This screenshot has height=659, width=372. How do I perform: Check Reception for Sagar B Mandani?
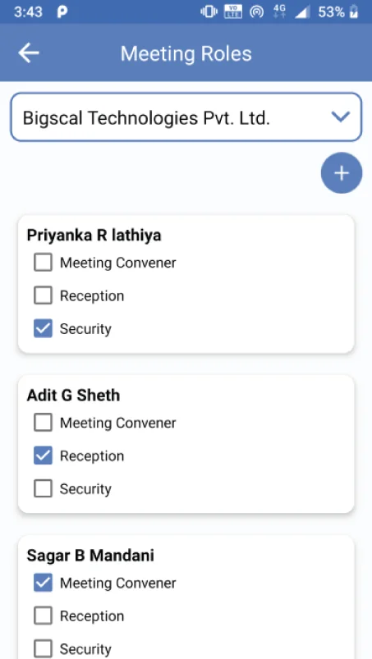tap(43, 616)
